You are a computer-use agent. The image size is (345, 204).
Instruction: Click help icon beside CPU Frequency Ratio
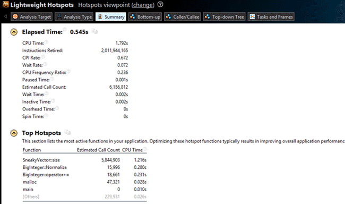pos(68,71)
